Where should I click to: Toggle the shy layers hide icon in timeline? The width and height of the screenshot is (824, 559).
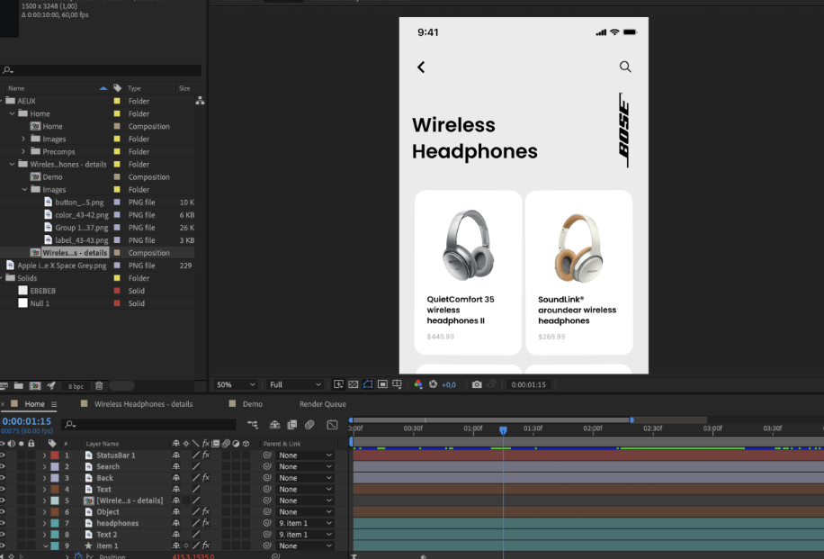[x=275, y=424]
